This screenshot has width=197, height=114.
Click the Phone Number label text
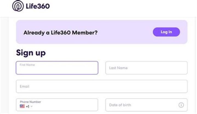[30, 102]
